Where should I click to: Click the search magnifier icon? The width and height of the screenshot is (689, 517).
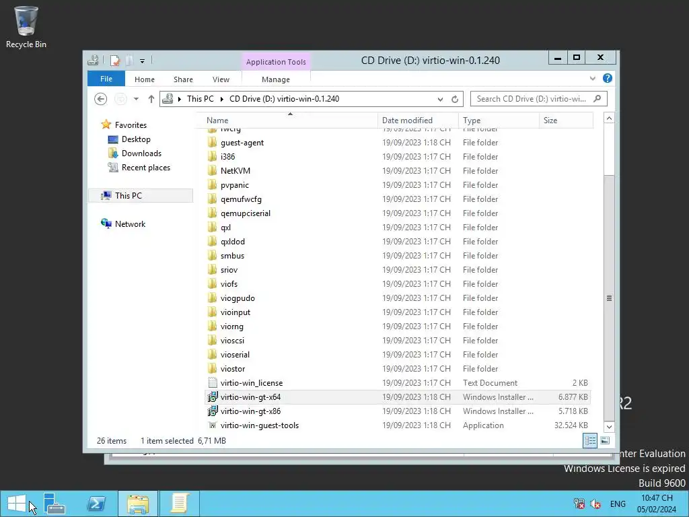coord(597,98)
